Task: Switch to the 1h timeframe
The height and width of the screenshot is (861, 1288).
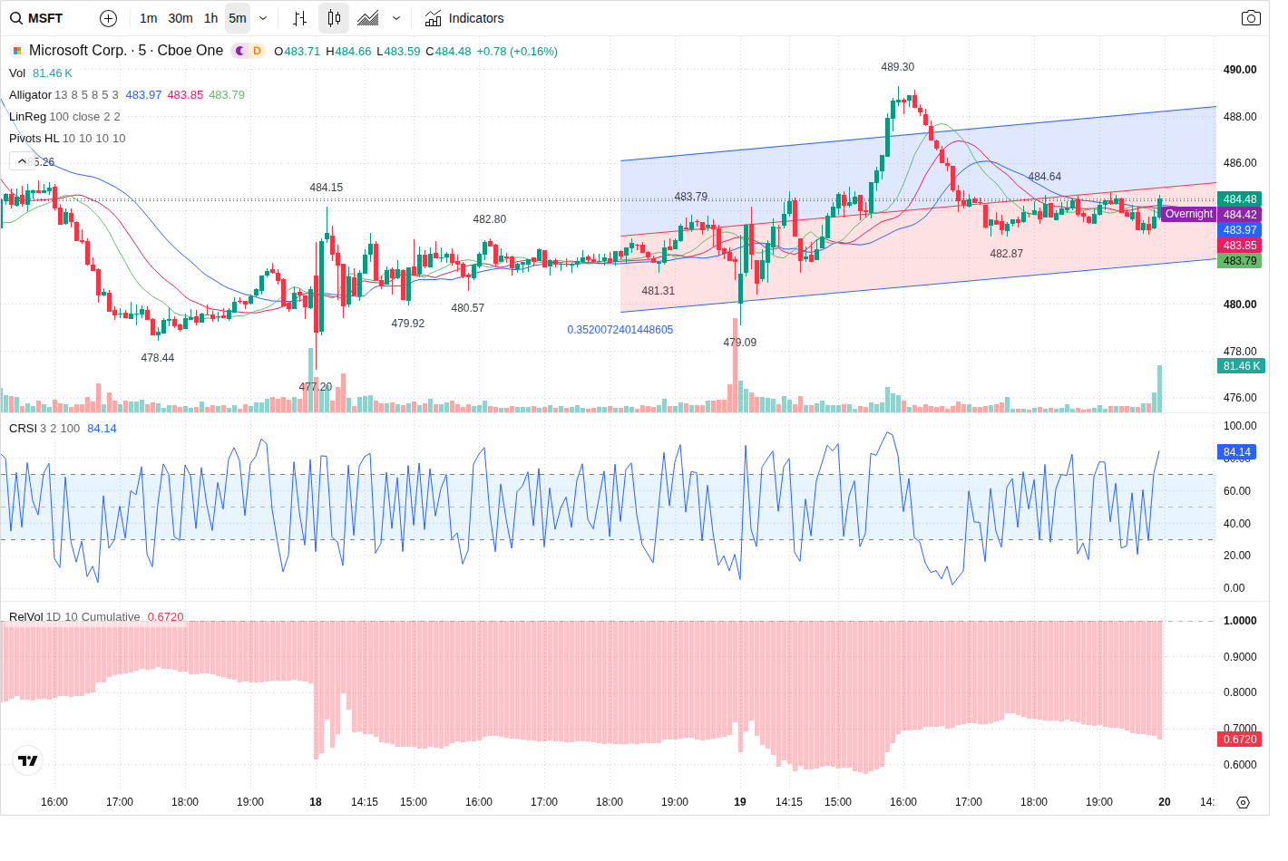Action: coord(210,18)
